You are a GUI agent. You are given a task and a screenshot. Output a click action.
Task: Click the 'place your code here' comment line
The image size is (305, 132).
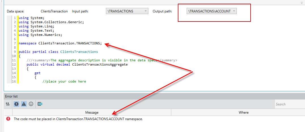[64, 81]
